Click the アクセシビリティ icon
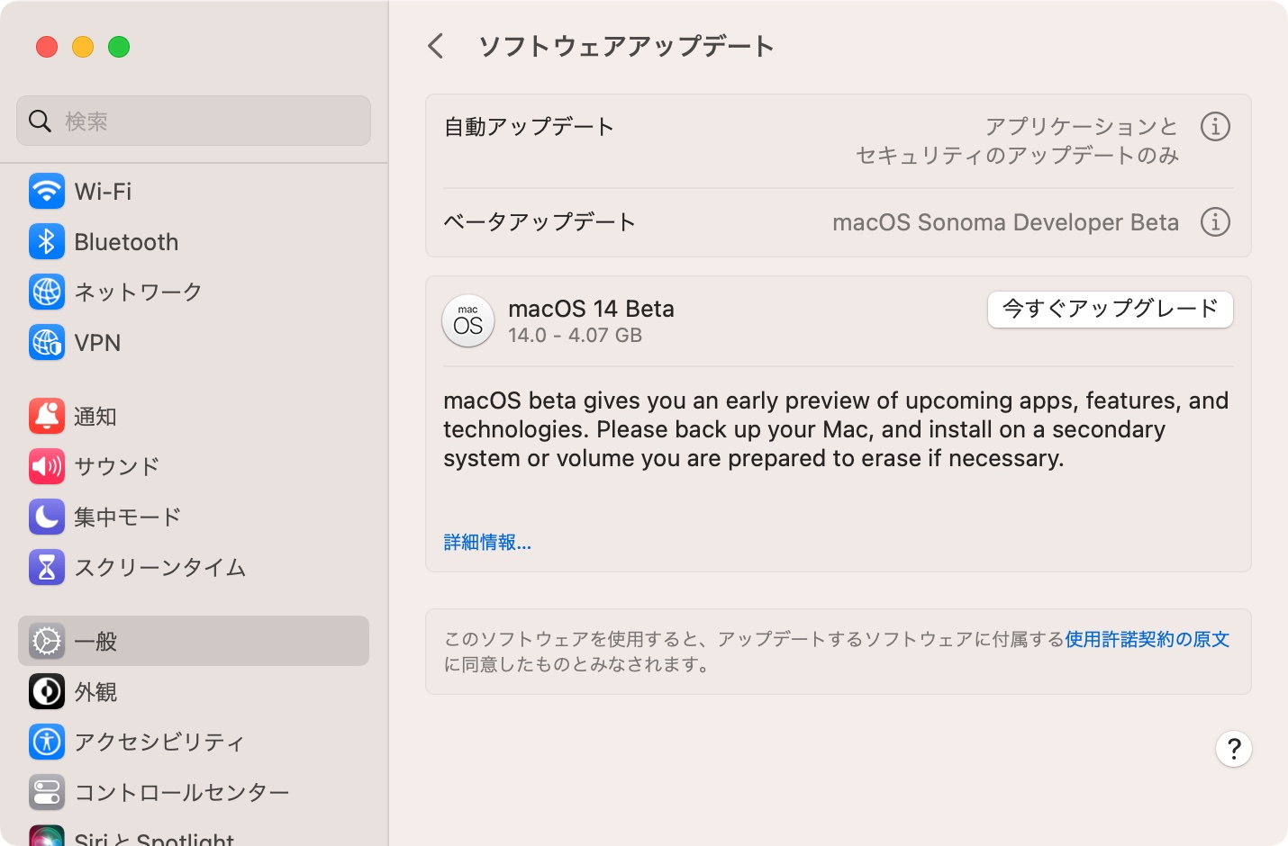The image size is (1288, 846). click(47, 742)
